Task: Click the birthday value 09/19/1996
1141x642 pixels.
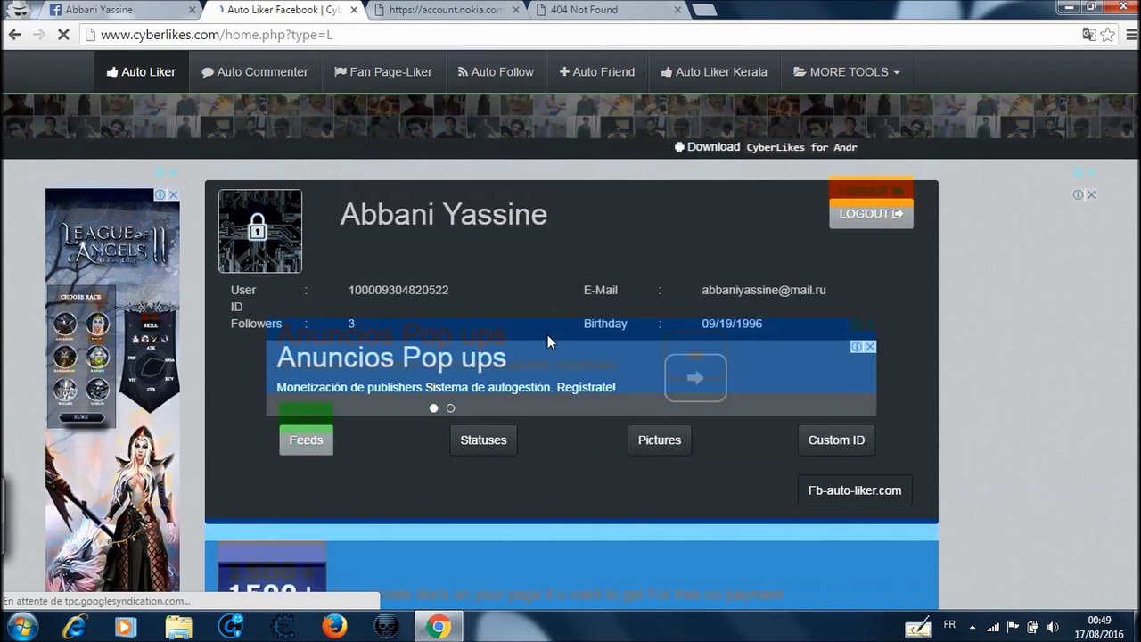Action: point(732,324)
